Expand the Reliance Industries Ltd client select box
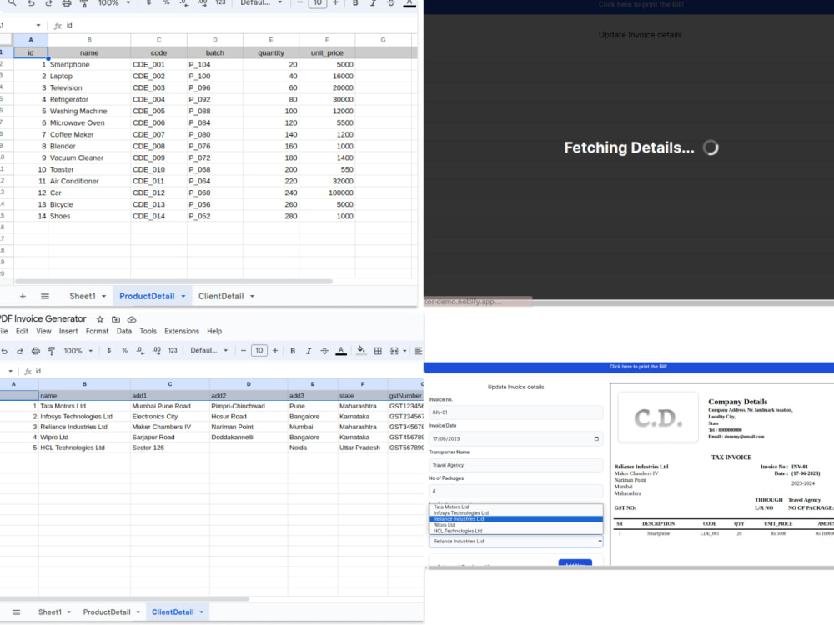This screenshot has height=625, width=834. [516, 541]
